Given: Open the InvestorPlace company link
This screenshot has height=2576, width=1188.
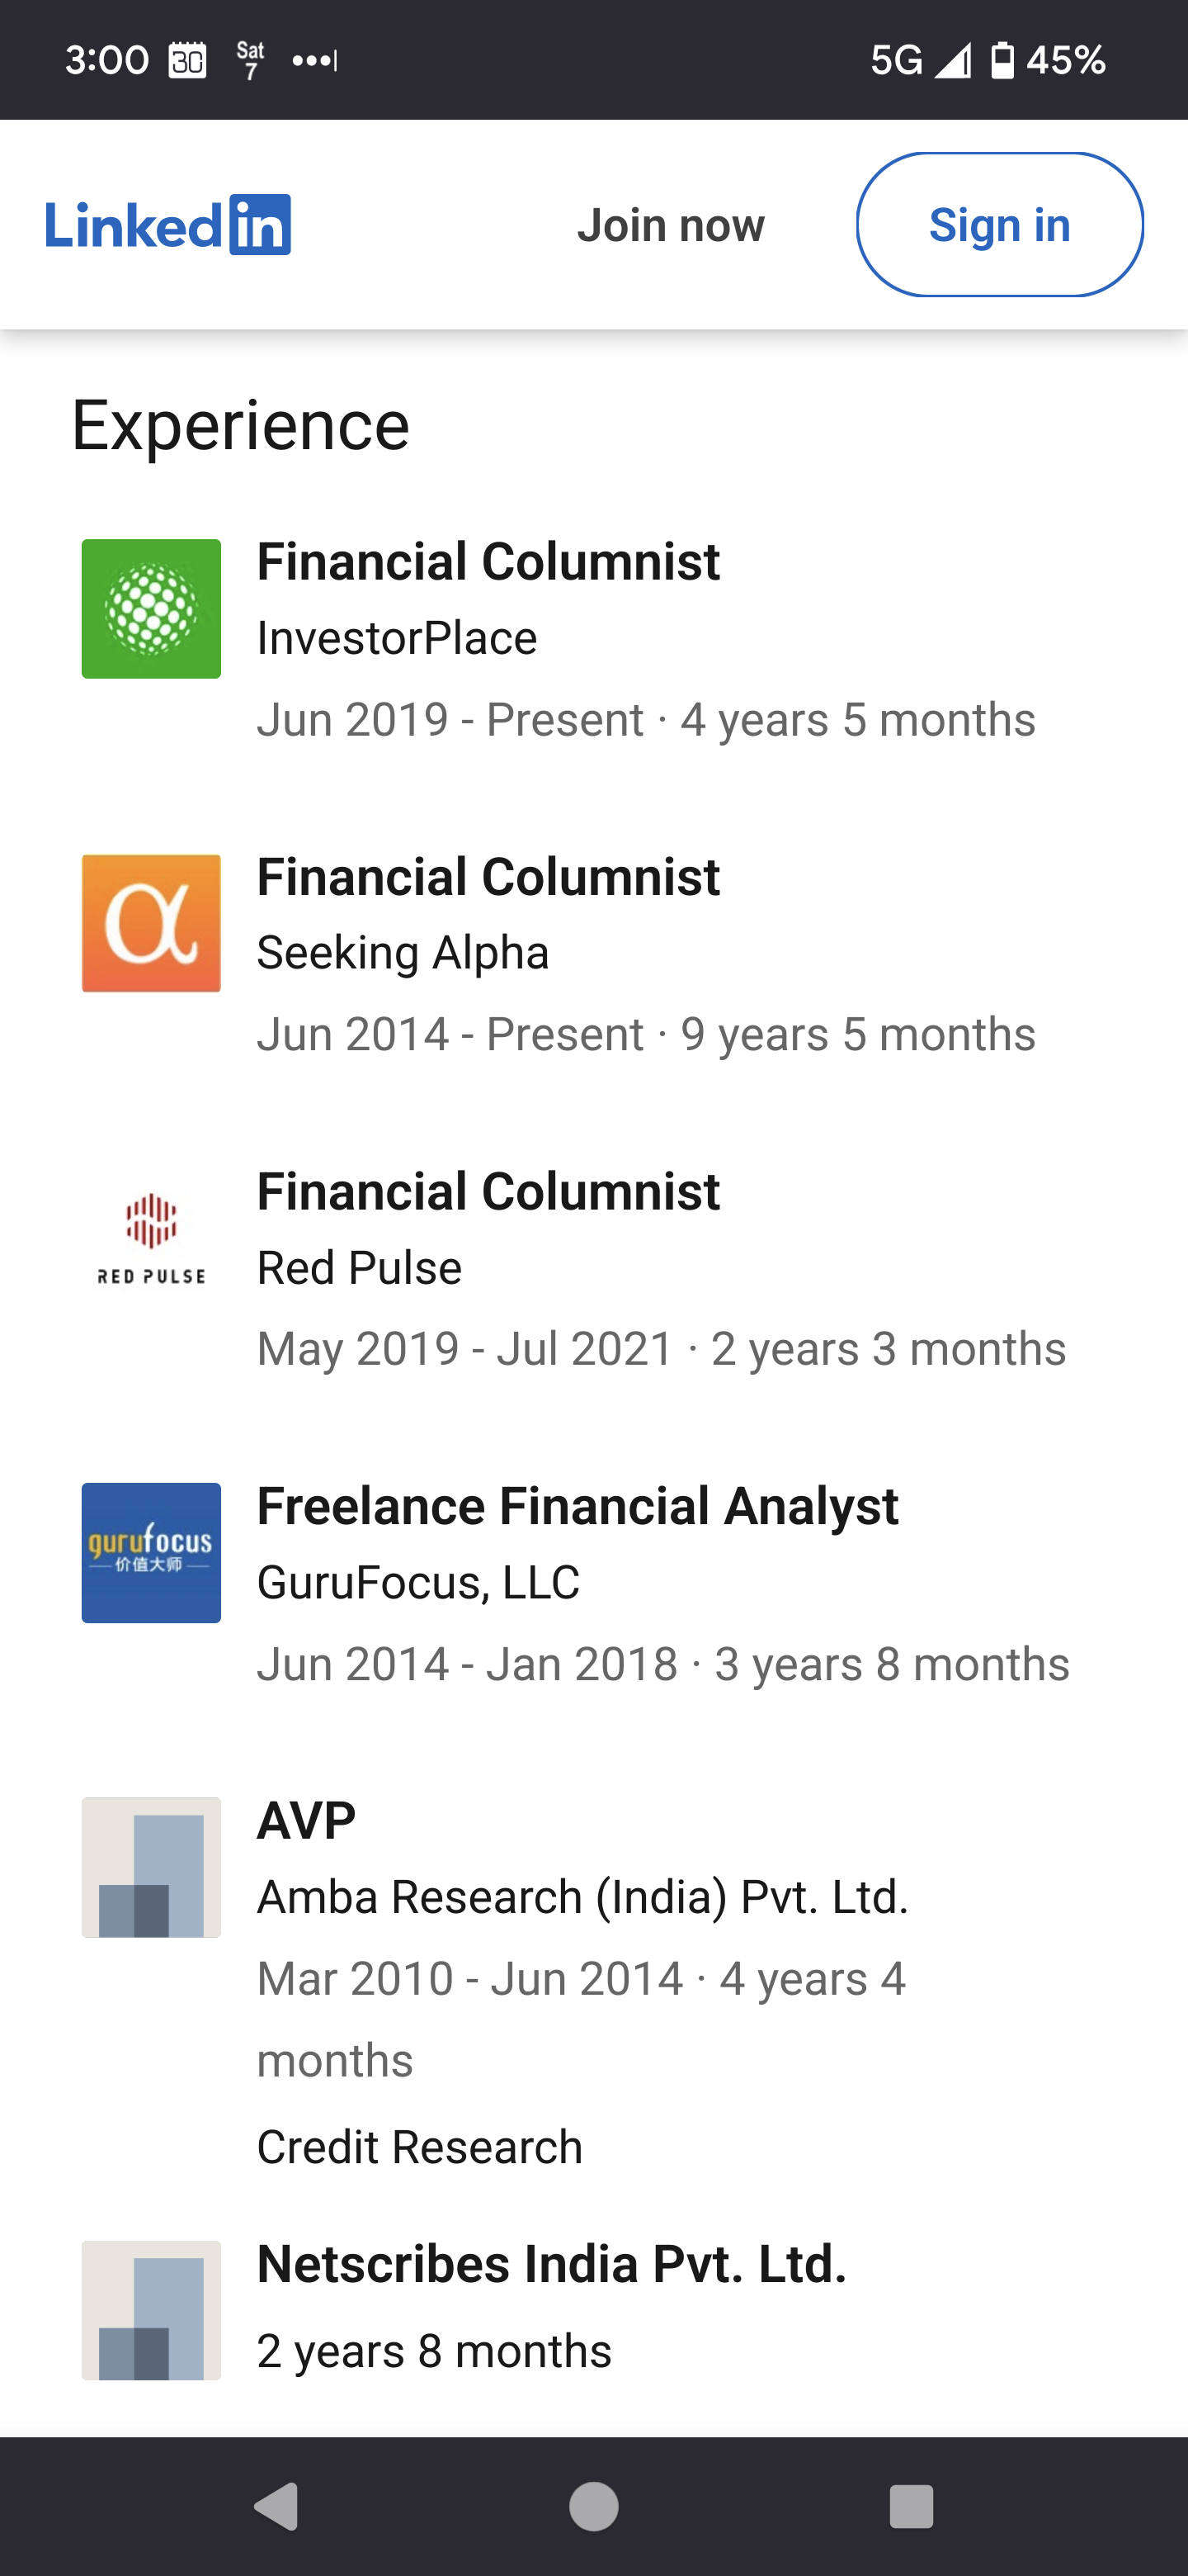Looking at the screenshot, I should (x=397, y=638).
